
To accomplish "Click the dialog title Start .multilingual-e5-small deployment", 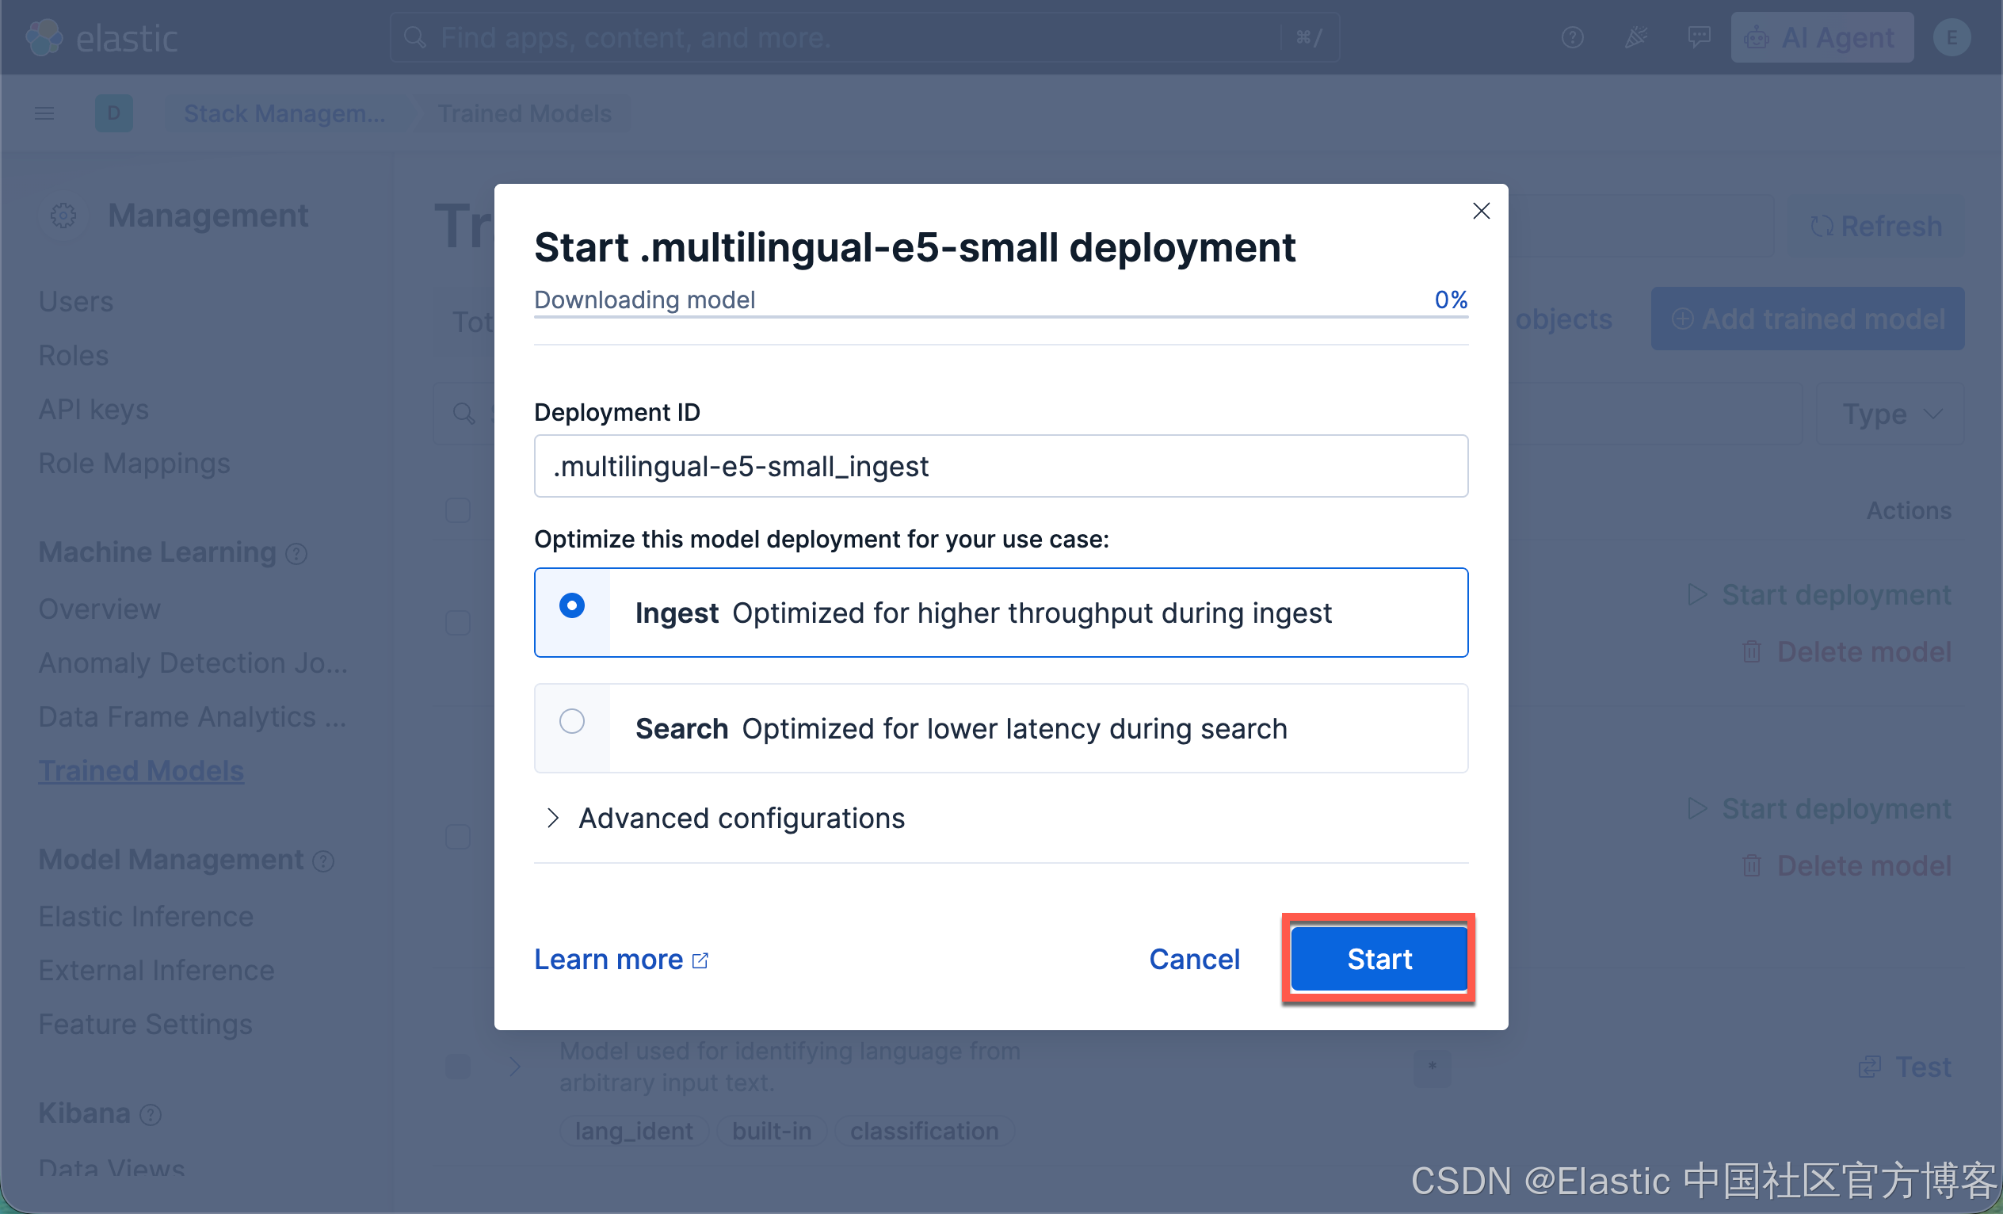I will (914, 247).
